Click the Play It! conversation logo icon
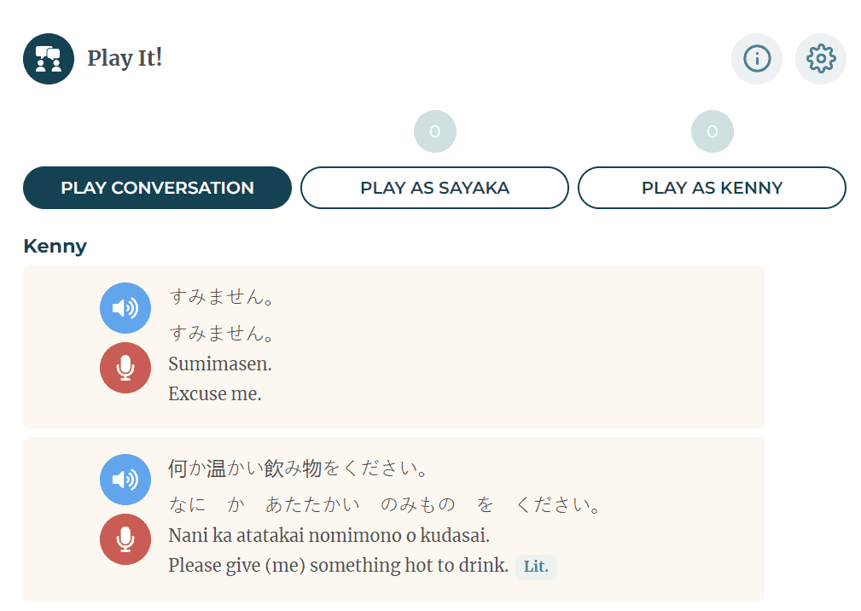 [x=48, y=58]
